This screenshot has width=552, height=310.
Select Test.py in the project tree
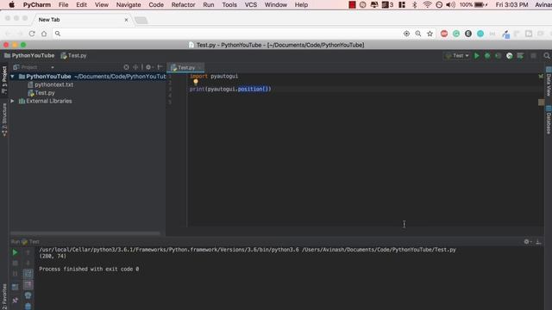coord(45,93)
